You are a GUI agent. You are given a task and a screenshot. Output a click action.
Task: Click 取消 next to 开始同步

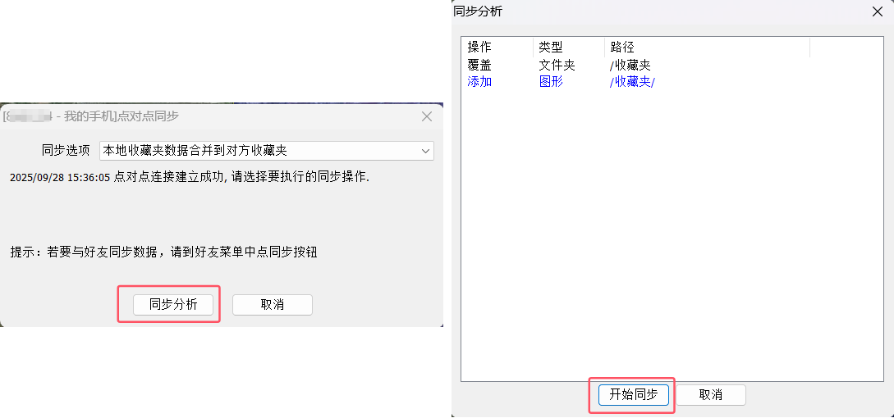click(x=710, y=394)
